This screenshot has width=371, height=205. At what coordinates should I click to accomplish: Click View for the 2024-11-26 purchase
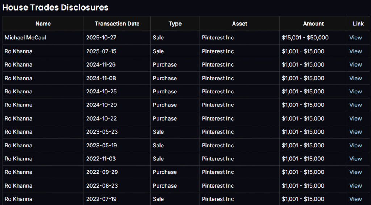click(x=355, y=65)
